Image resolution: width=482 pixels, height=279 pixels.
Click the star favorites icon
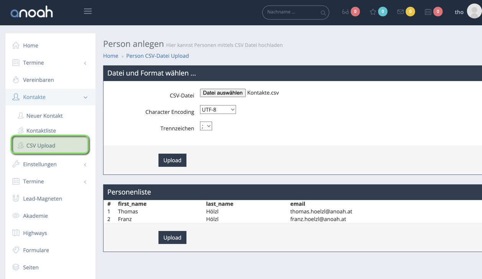pyautogui.click(x=373, y=12)
